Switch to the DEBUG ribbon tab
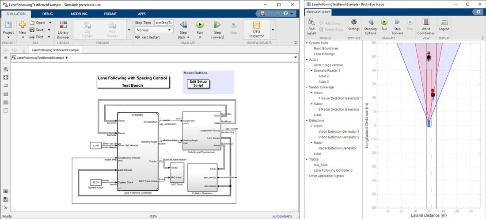Image resolution: width=486 pixels, height=219 pixels. pos(47,14)
